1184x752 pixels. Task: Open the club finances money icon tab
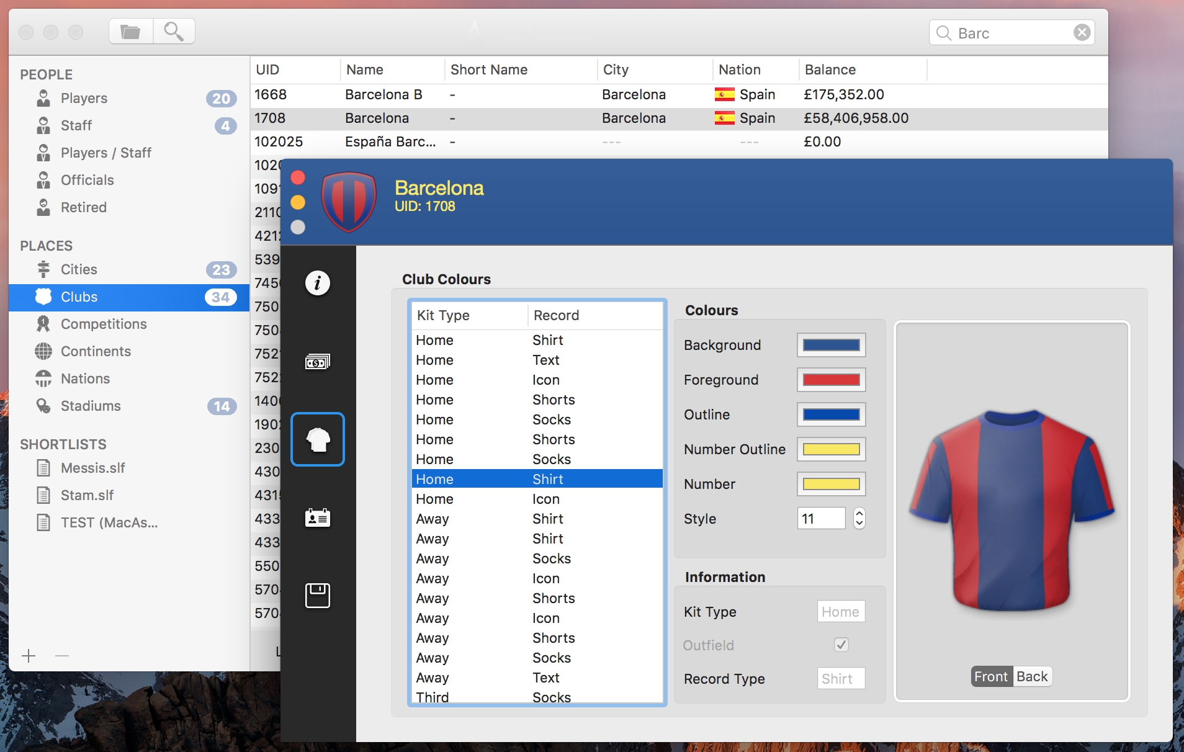(x=318, y=361)
